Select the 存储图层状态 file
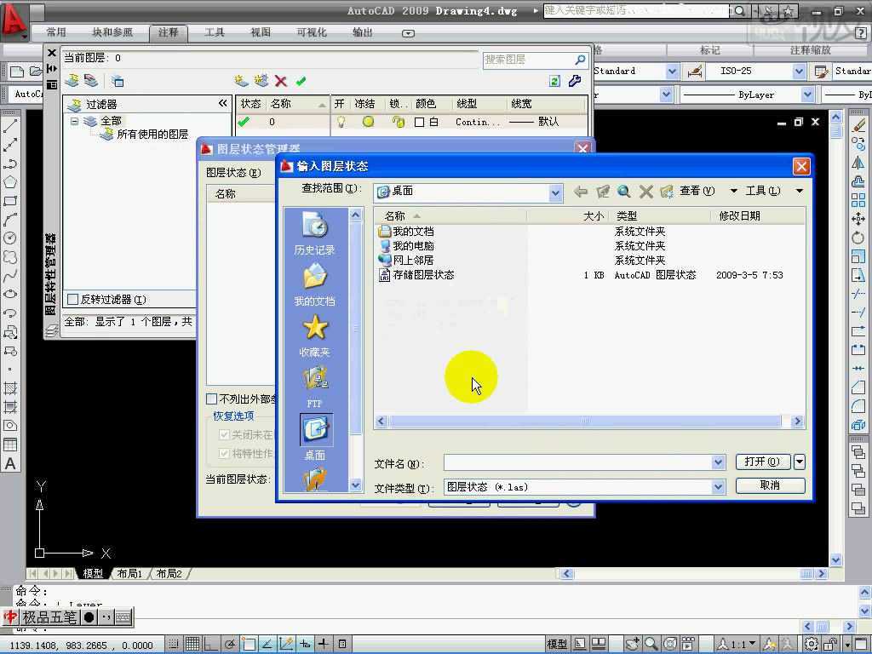 pyautogui.click(x=423, y=275)
